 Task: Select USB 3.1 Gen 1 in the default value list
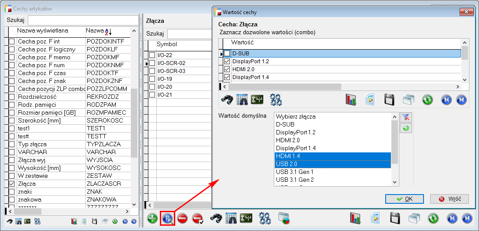333,172
